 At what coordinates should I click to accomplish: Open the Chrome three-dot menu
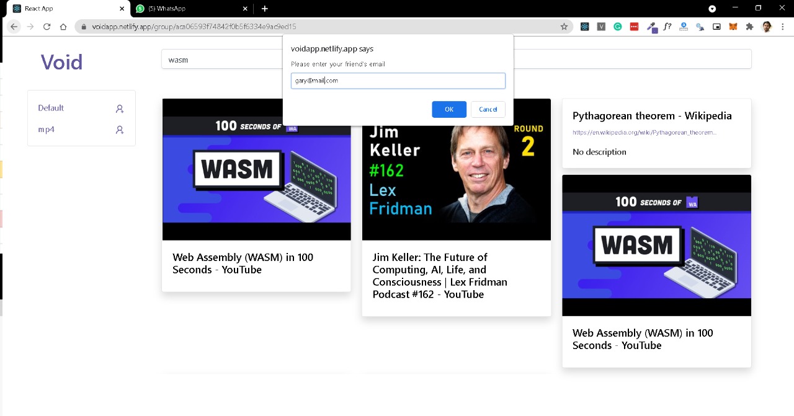[x=783, y=27]
